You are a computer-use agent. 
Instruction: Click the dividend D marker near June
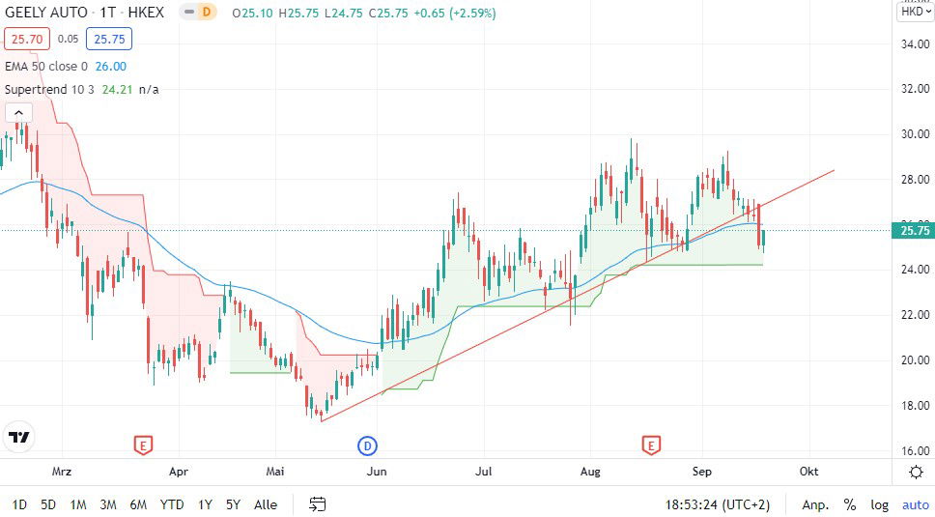pyautogui.click(x=367, y=445)
